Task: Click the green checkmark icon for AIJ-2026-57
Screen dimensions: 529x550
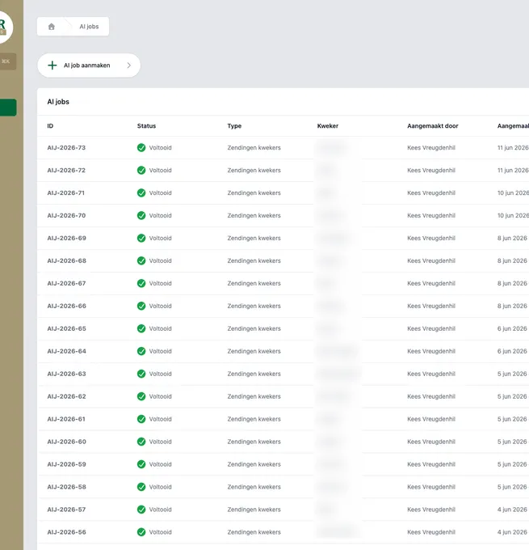Action: tap(141, 510)
